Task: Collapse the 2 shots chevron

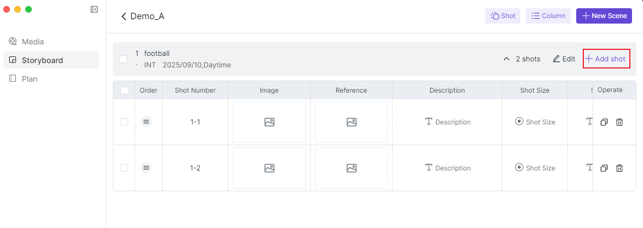Action: pyautogui.click(x=507, y=59)
